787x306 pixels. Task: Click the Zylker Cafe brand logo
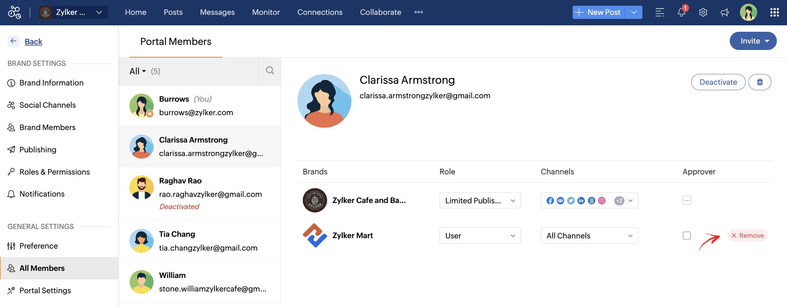[315, 200]
